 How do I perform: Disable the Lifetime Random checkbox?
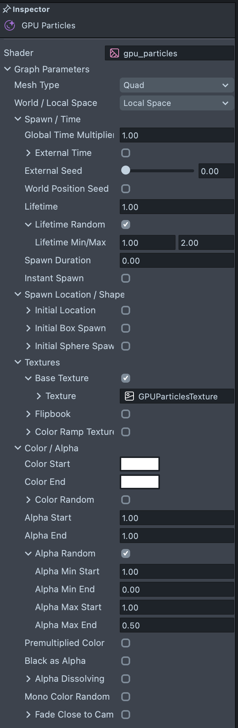pyautogui.click(x=126, y=225)
